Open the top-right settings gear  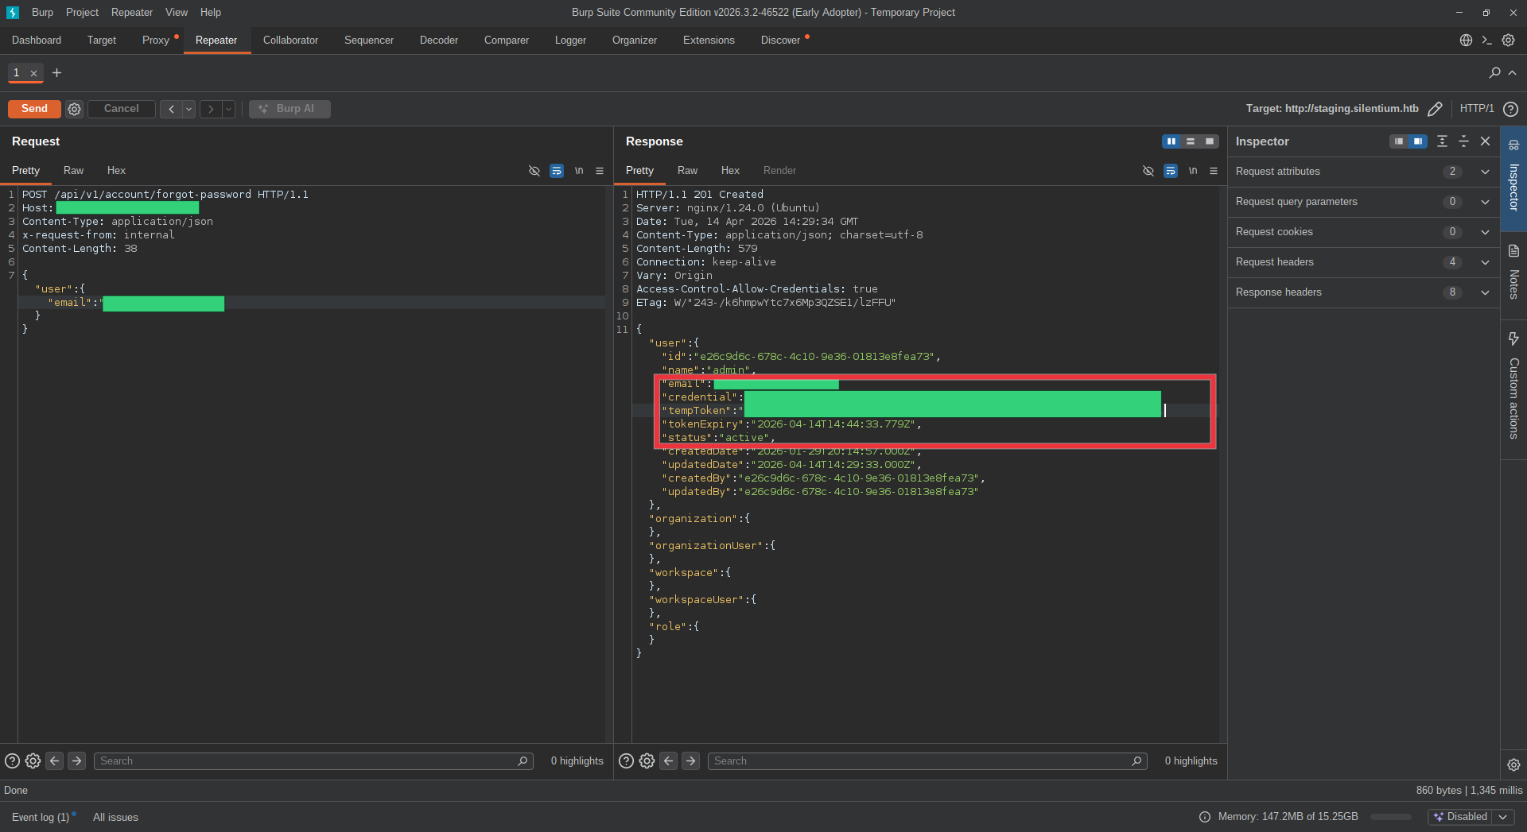point(1508,41)
